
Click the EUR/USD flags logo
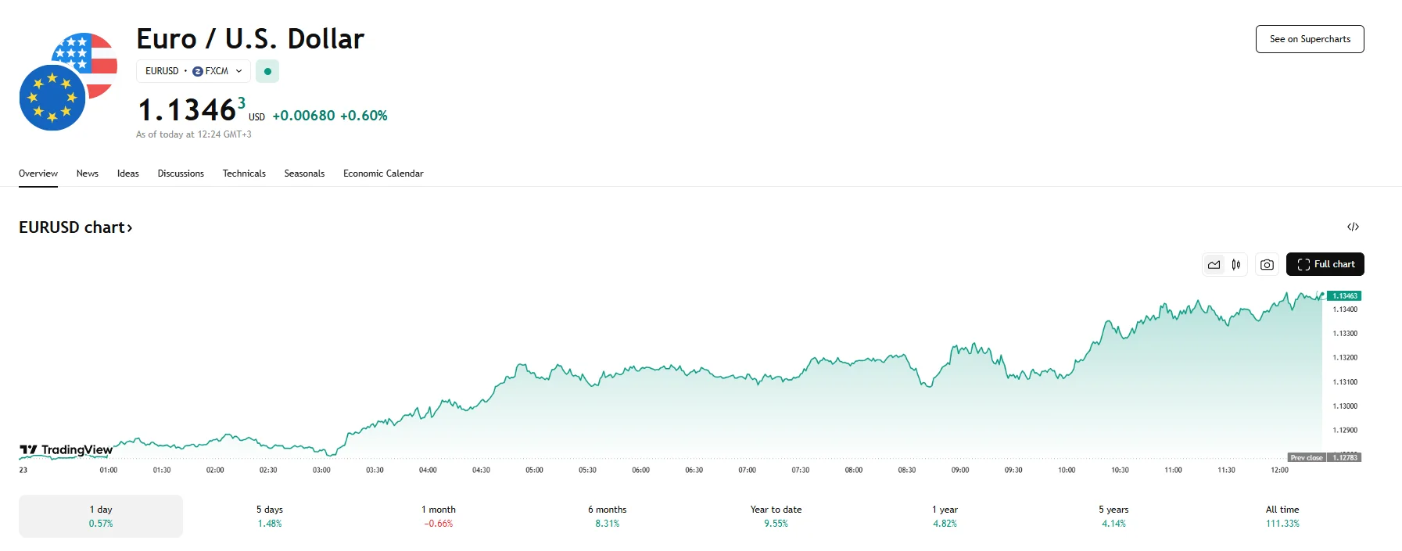[68, 82]
